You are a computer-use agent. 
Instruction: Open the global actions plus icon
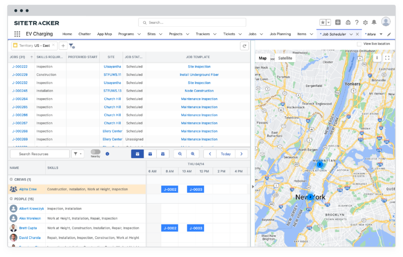[x=338, y=22]
